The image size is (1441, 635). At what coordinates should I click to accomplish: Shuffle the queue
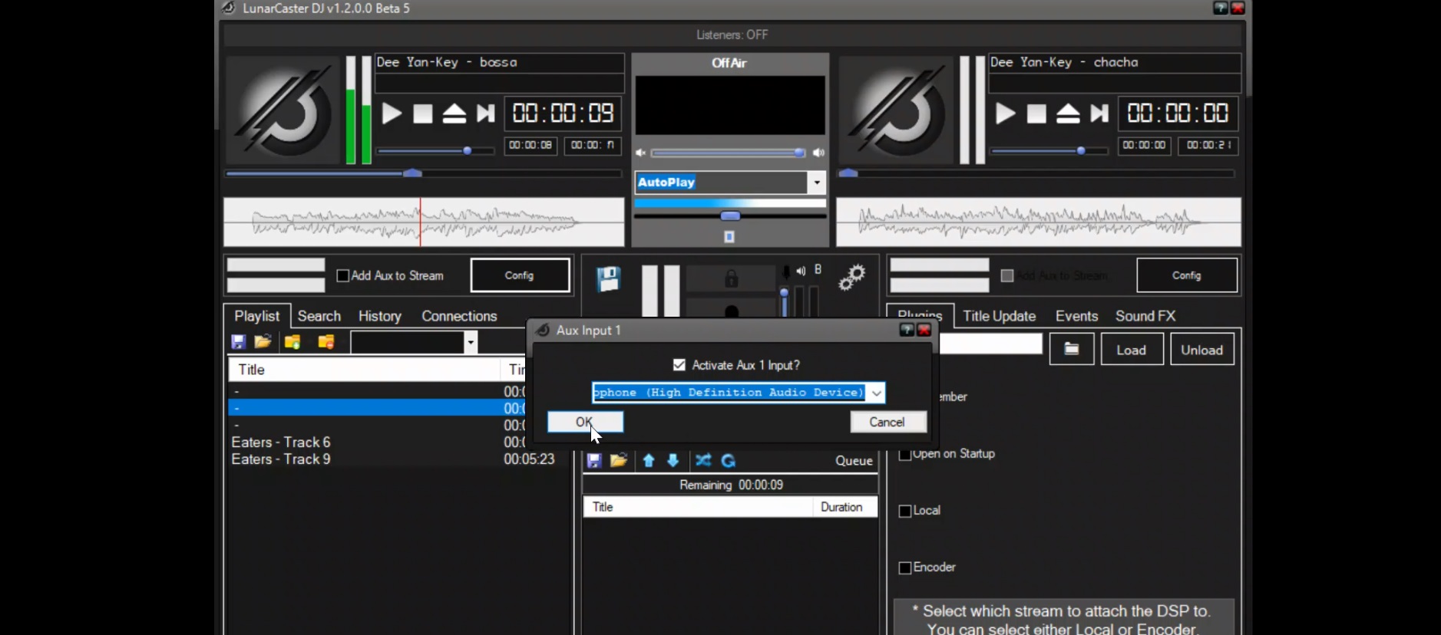click(703, 461)
